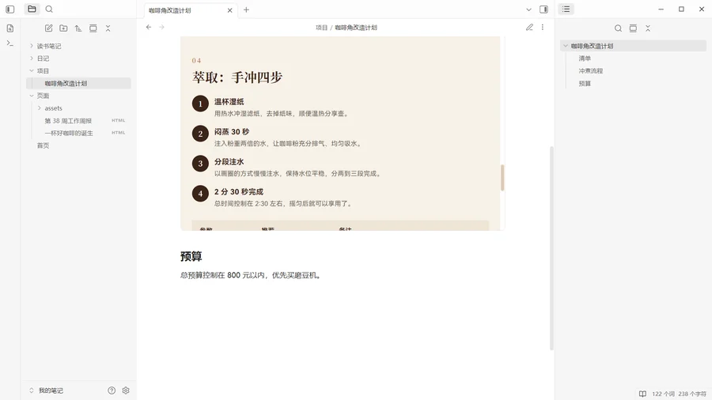Switch to editing mode with pencil icon
Screen dimensions: 712x400
[x=529, y=27]
